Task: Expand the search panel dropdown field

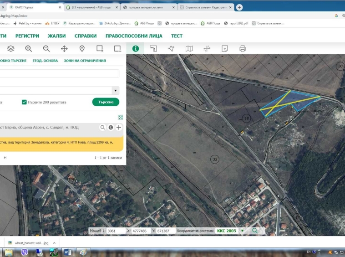Action: [115, 91]
